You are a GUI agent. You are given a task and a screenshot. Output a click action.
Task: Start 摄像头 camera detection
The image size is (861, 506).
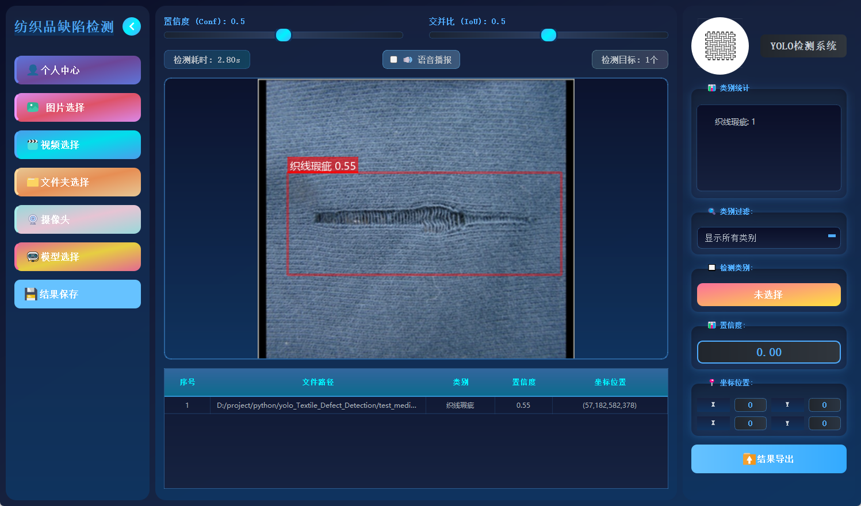(78, 219)
